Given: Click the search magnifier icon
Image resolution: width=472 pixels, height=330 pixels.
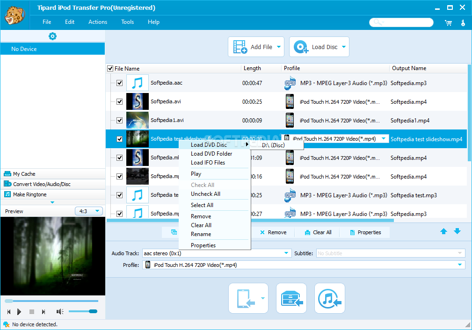Looking at the screenshot, I should [378, 22].
